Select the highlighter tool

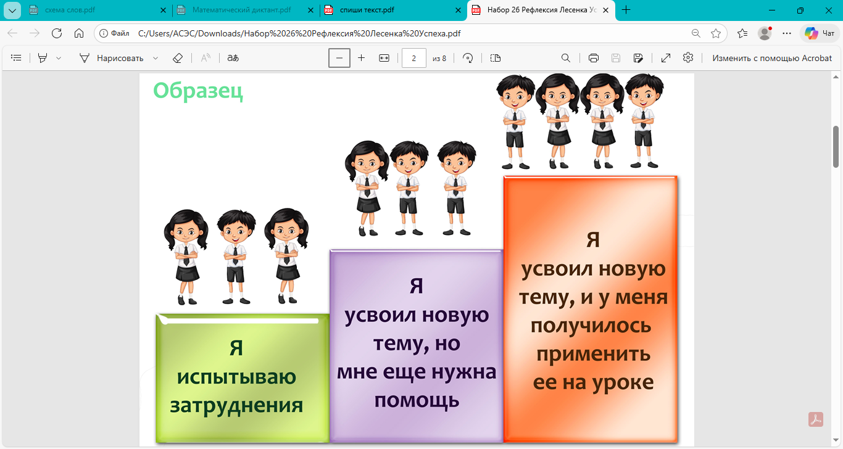(43, 58)
